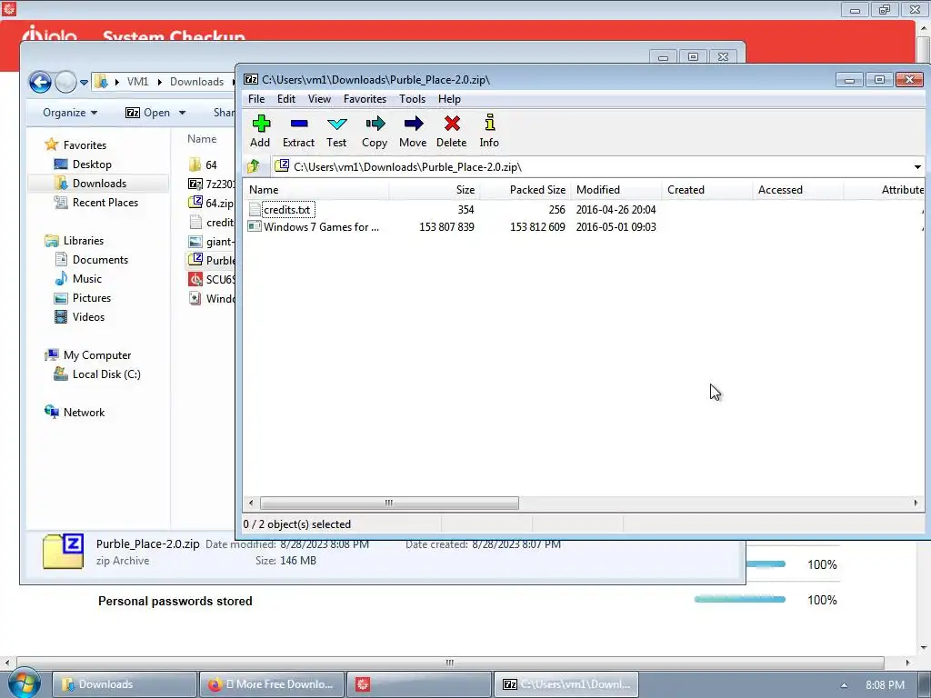The width and height of the screenshot is (931, 698).
Task: Open the View menu in 7-Zip
Action: (319, 99)
